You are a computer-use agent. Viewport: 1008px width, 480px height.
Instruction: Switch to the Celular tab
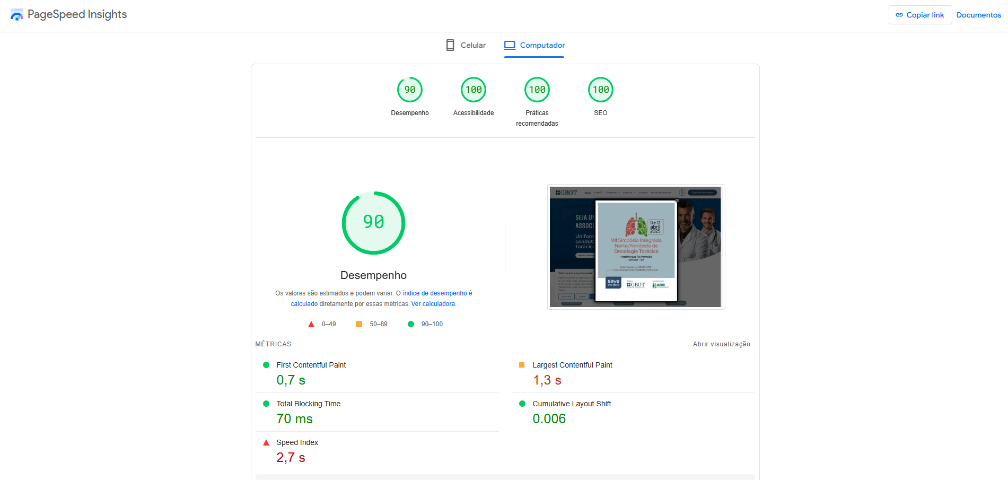coord(466,45)
